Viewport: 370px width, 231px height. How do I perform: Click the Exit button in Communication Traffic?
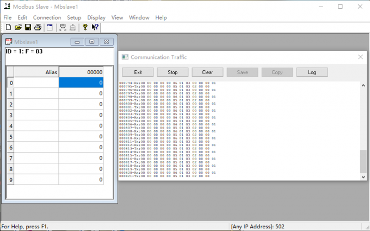point(138,72)
